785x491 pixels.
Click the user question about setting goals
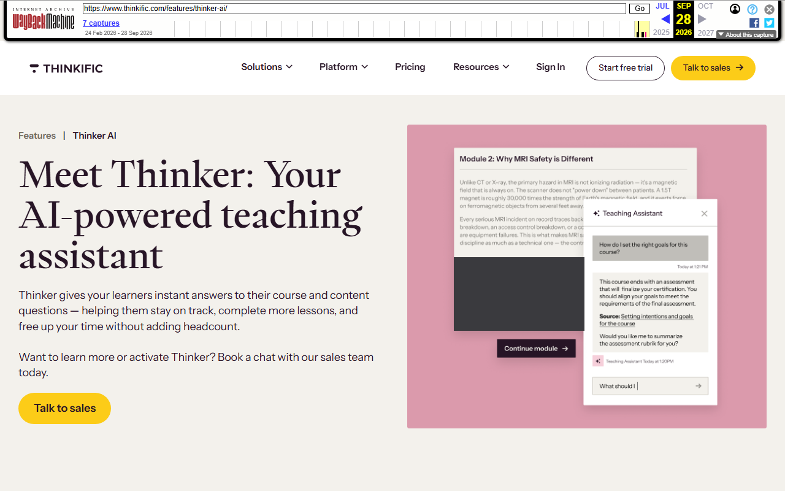pos(650,248)
